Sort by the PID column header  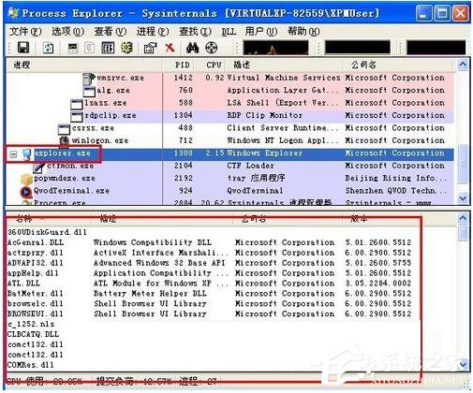pyautogui.click(x=182, y=65)
